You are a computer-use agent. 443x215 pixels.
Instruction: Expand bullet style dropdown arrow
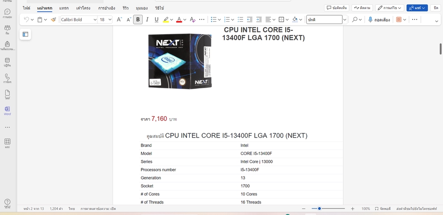(x=220, y=20)
